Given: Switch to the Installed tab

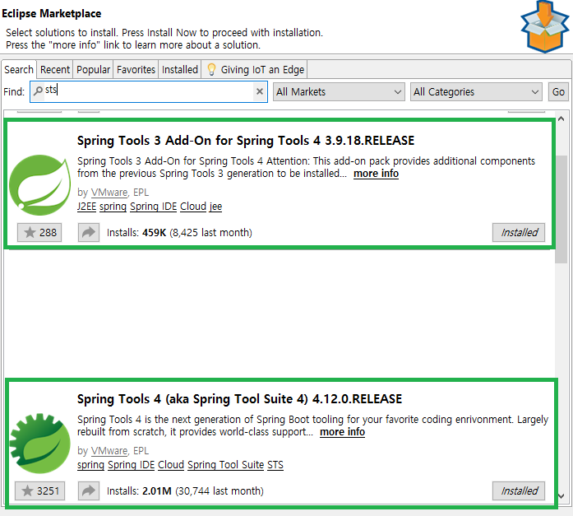Looking at the screenshot, I should click(180, 69).
